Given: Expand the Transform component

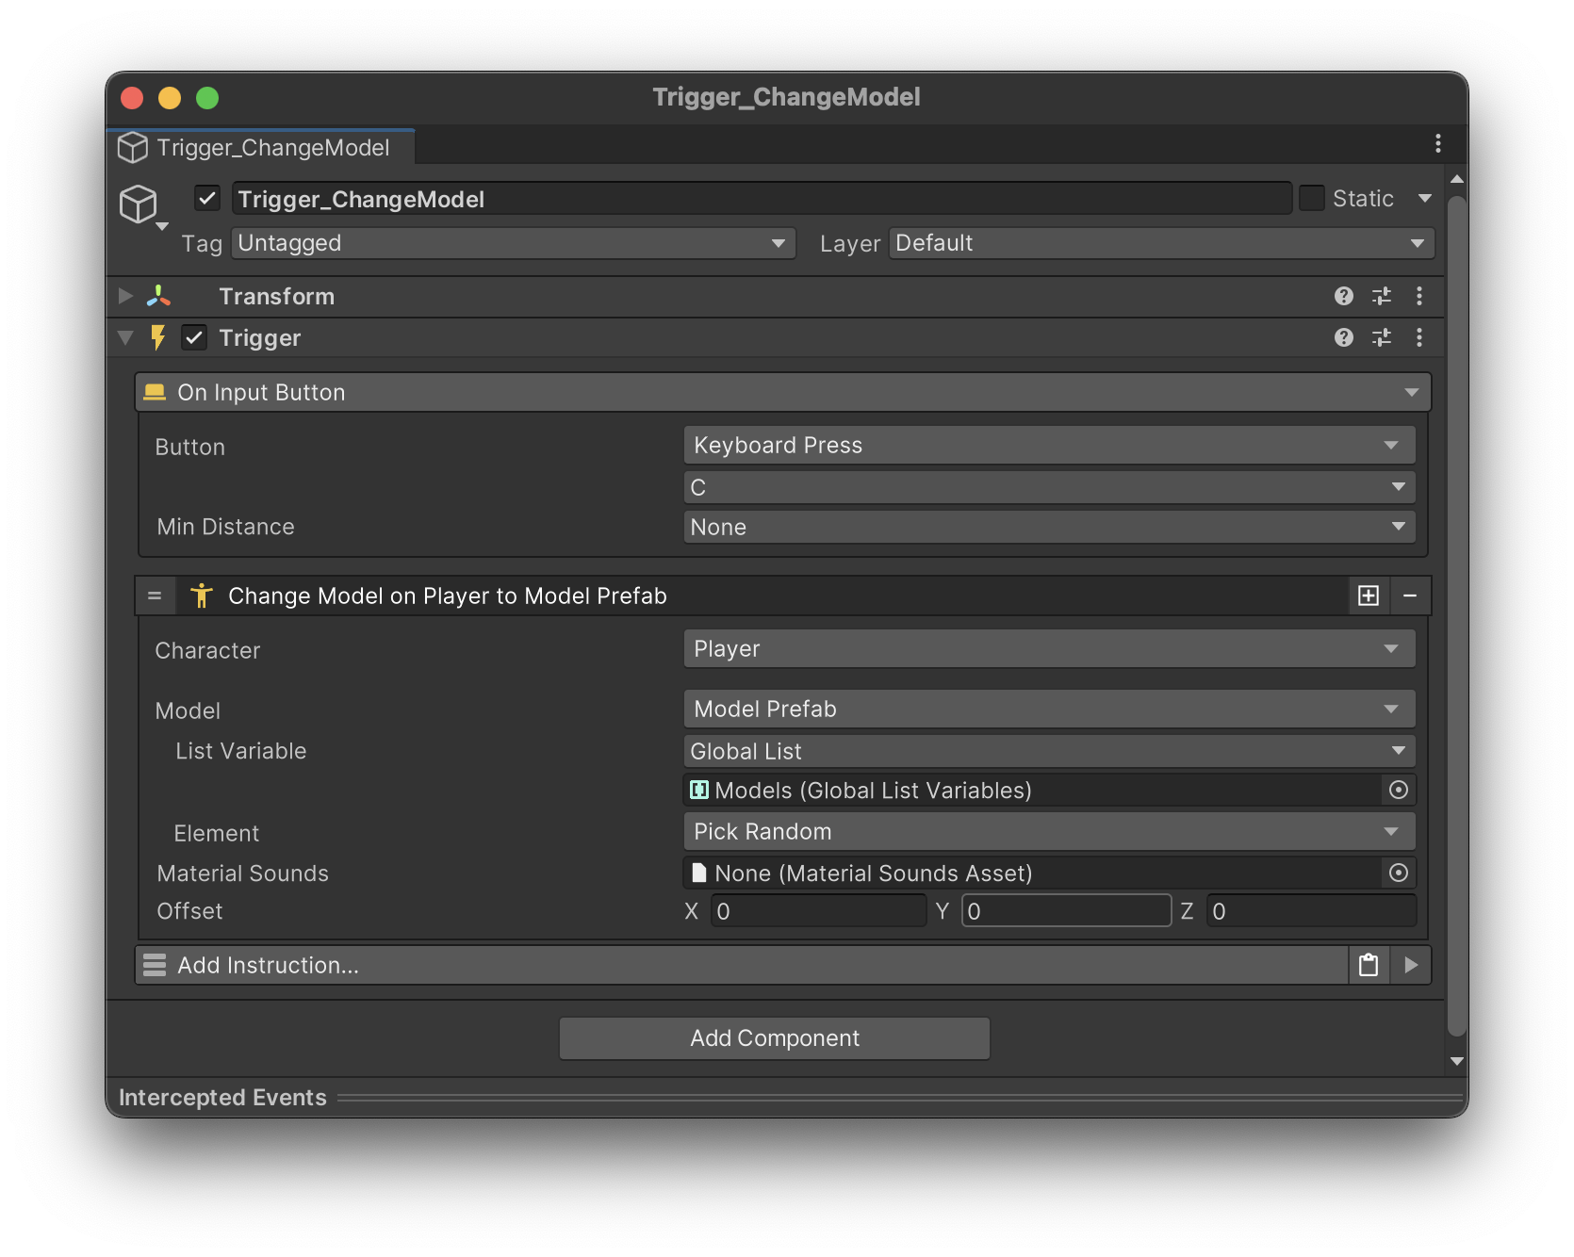Looking at the screenshot, I should (125, 297).
